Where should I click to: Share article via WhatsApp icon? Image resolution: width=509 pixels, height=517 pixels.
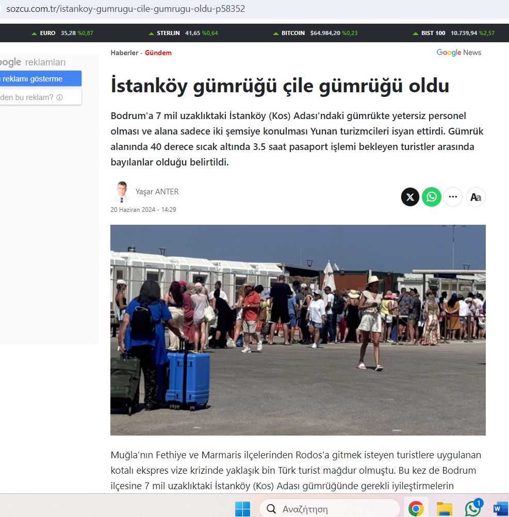(x=432, y=197)
